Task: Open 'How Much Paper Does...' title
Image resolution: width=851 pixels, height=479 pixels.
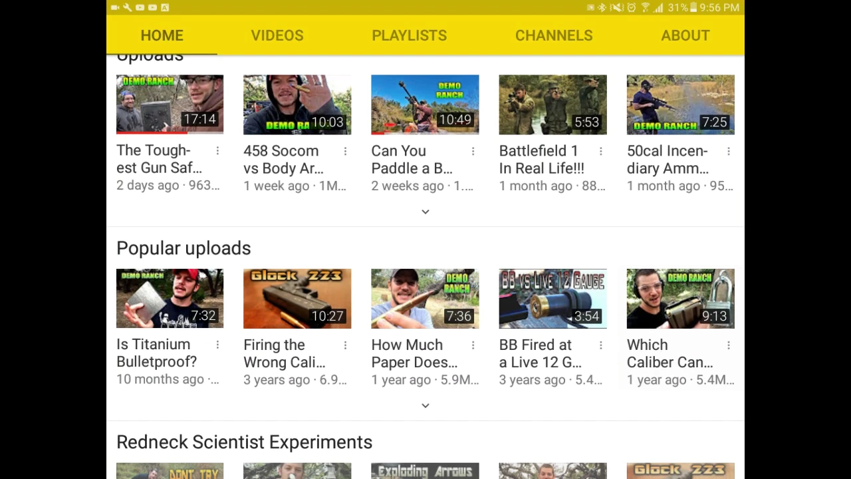Action: coord(414,353)
